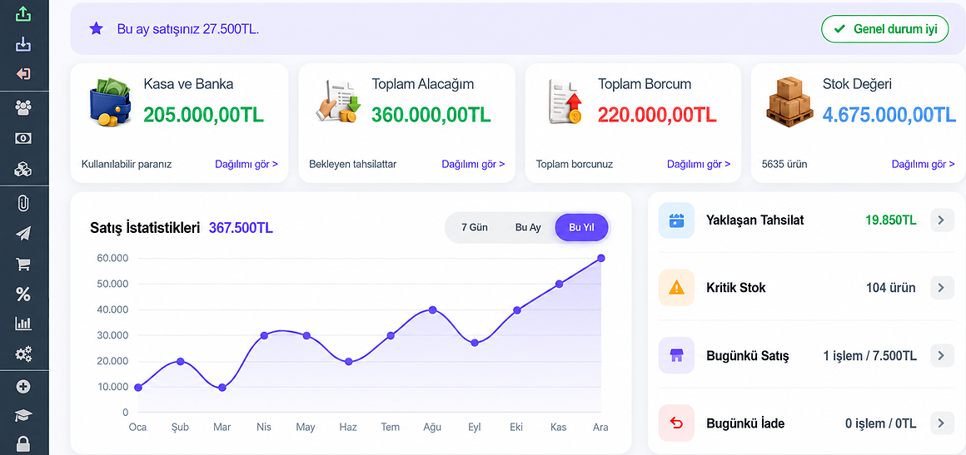The height and width of the screenshot is (455, 966).
Task: Click the upload arrow icon in sidebar
Action: coord(22,13)
